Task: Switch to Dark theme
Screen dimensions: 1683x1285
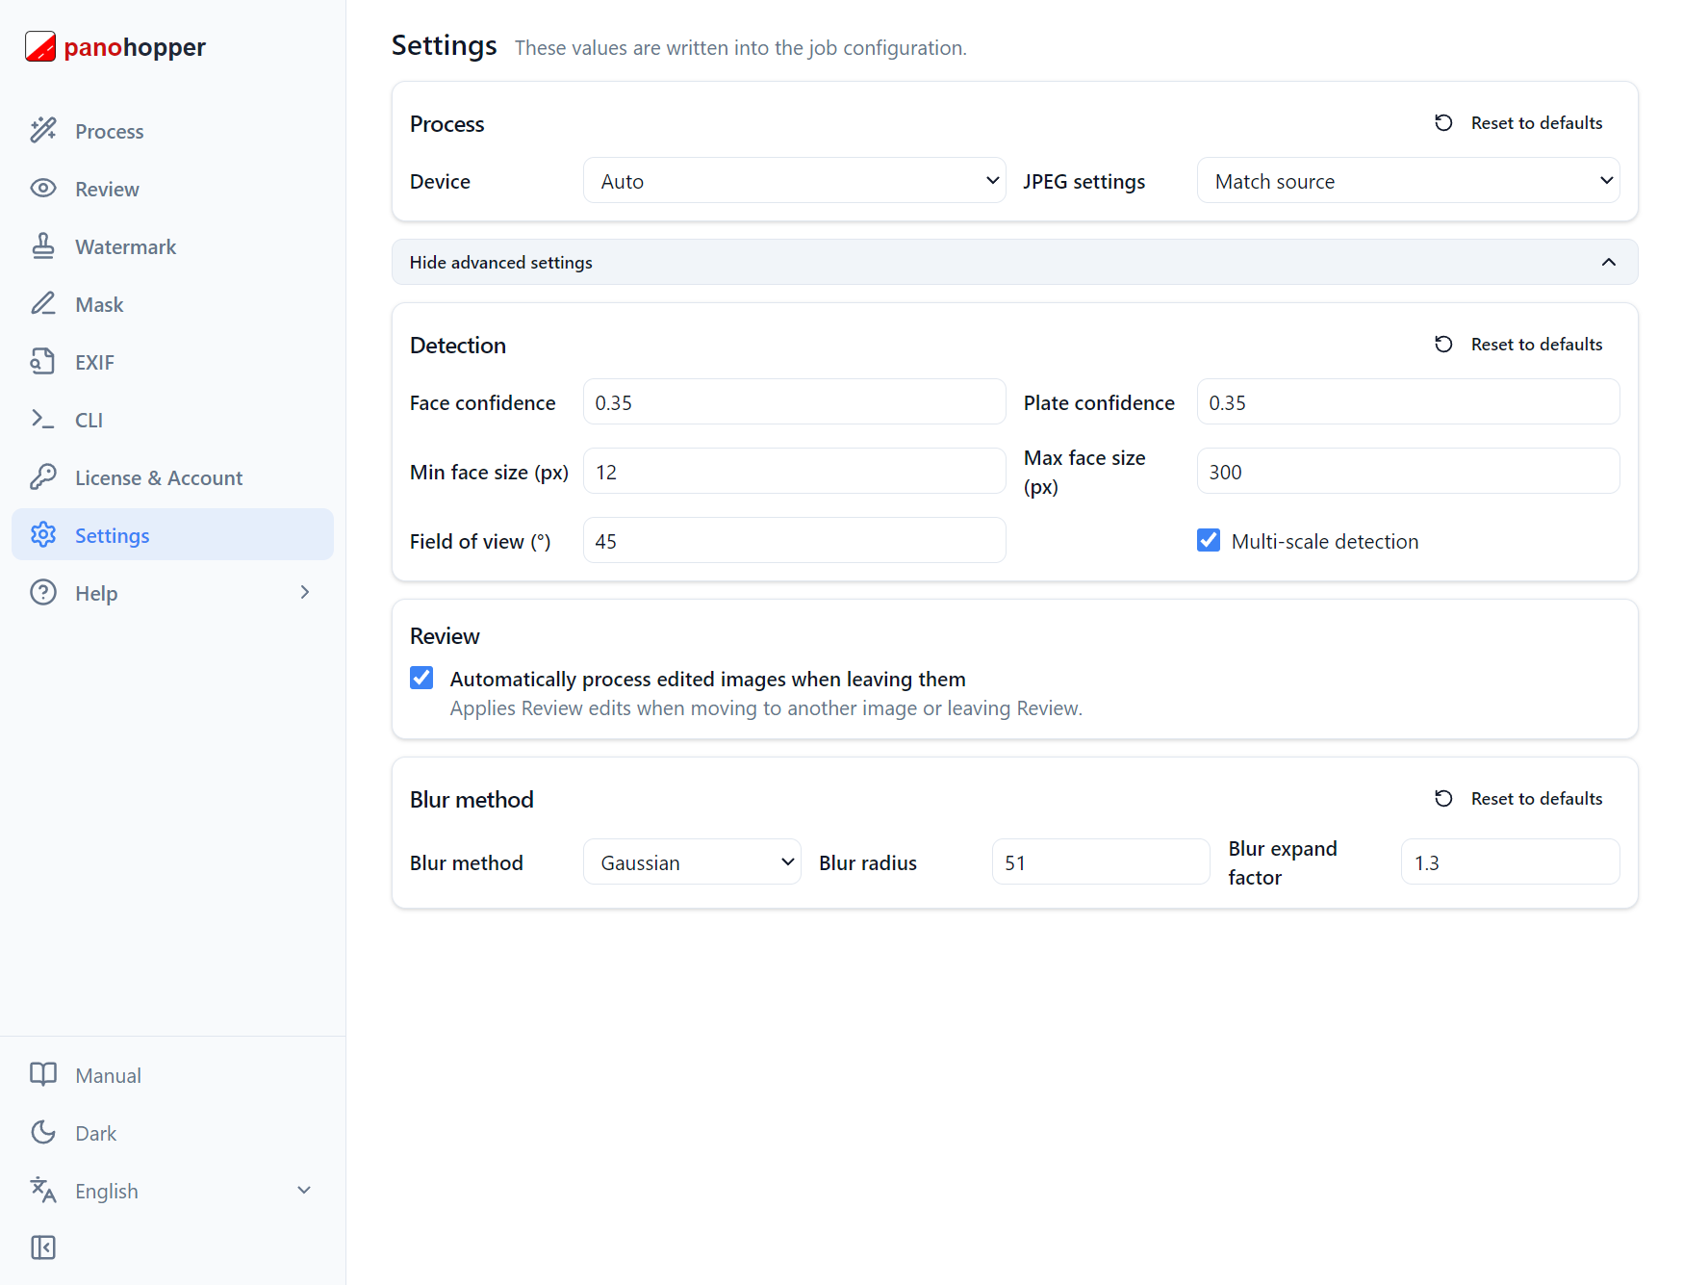Action: [x=173, y=1132]
